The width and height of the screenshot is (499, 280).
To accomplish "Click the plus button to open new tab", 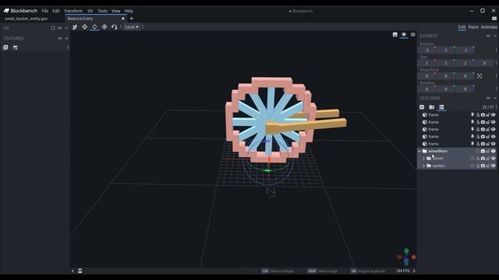I will [x=132, y=19].
